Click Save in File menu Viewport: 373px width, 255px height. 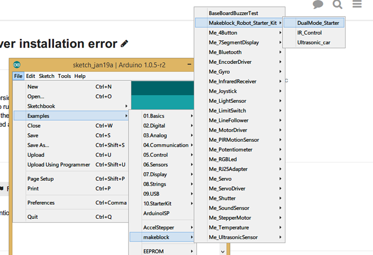71,135
